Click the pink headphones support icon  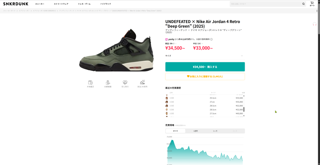(315, 24)
